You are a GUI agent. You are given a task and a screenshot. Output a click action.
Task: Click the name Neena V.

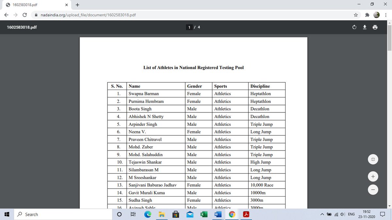coord(137,132)
